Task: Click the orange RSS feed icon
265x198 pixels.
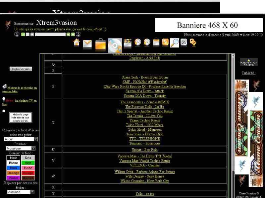Action: coord(165,42)
